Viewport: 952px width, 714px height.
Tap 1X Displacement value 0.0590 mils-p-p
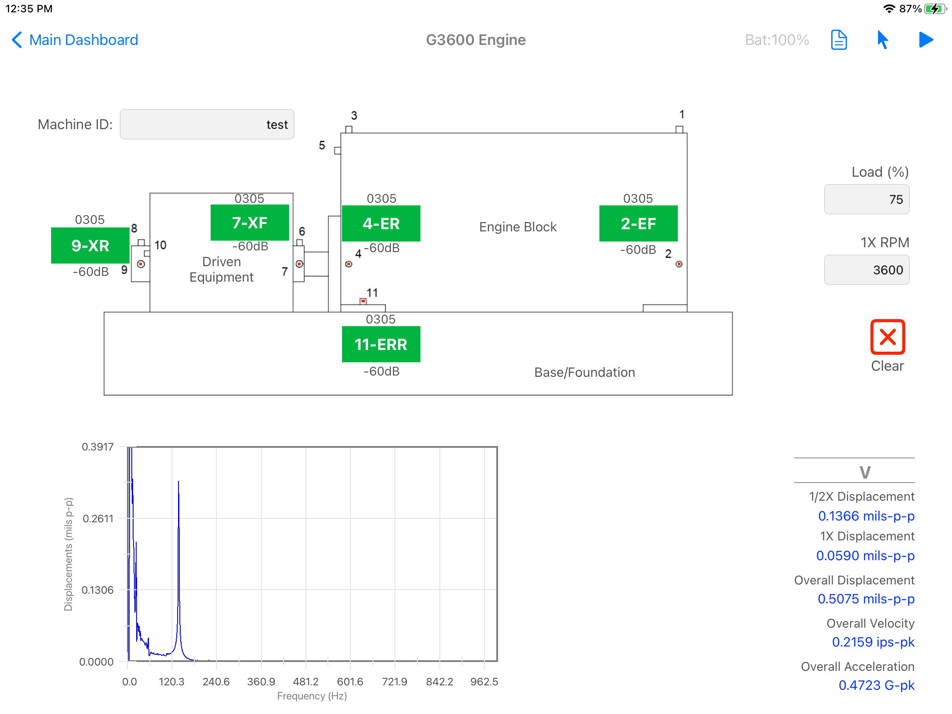tap(865, 555)
